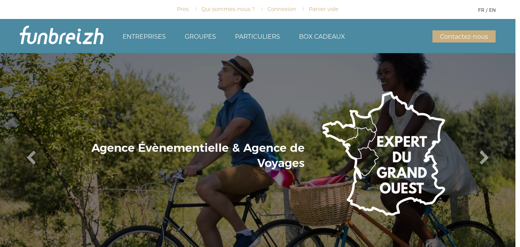Click the Connexion link

(282, 9)
